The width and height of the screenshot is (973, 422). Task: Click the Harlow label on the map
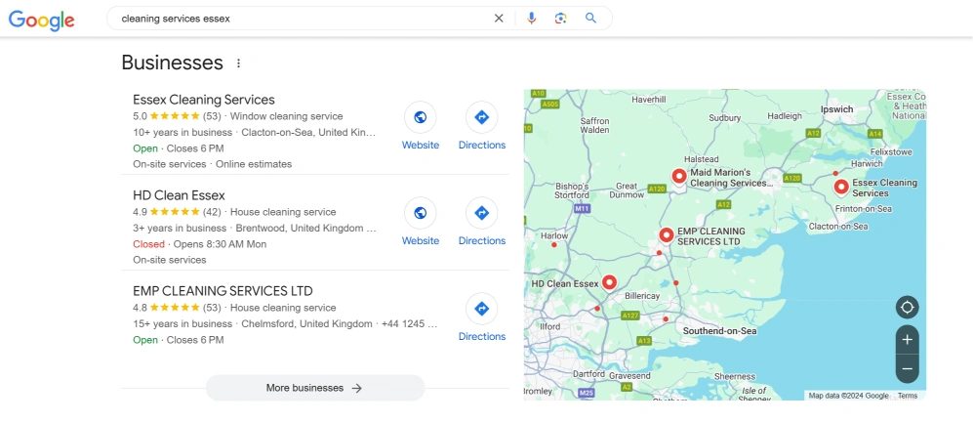click(x=554, y=236)
